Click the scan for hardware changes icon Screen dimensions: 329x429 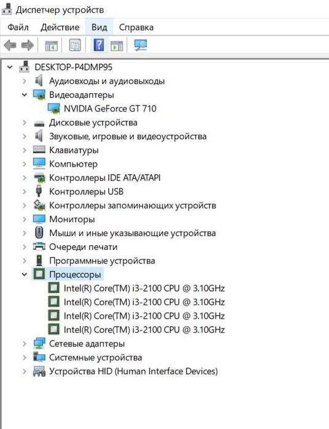click(x=141, y=45)
